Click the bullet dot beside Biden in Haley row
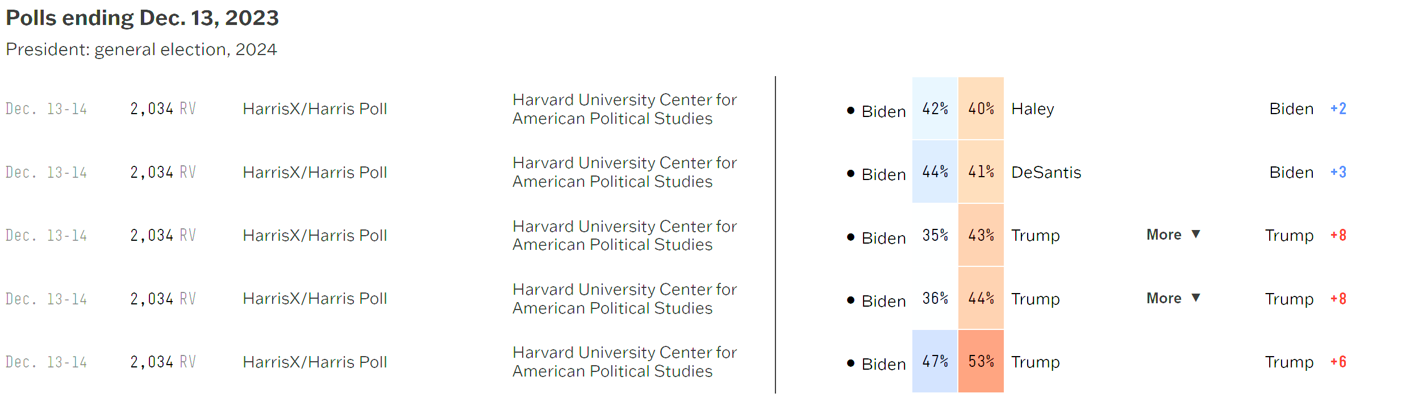1410x414 pixels. [850, 110]
